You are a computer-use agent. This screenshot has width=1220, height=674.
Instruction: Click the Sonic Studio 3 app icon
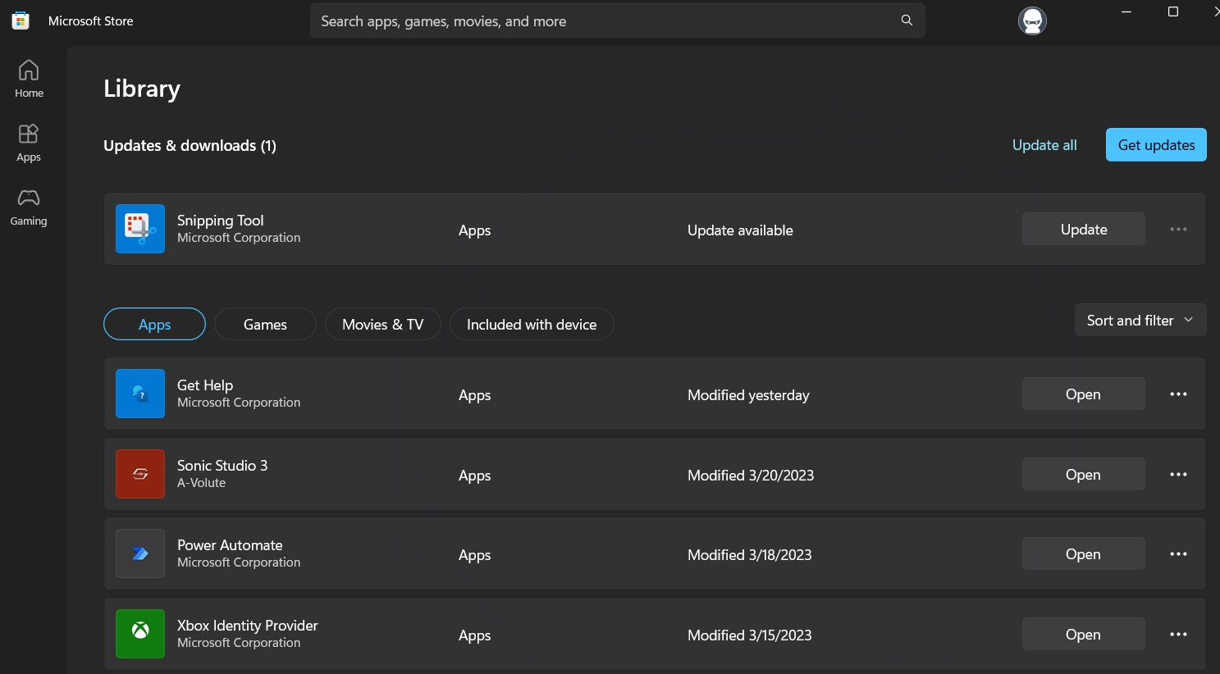pos(140,474)
